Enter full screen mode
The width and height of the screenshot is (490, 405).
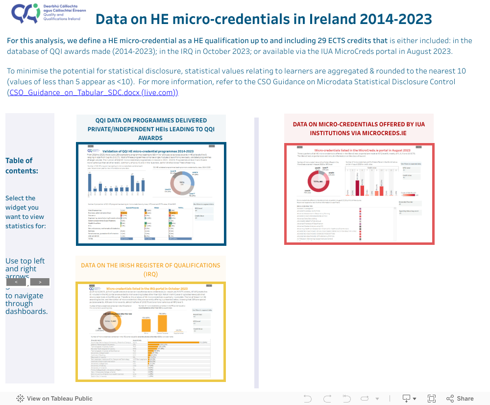(432, 399)
